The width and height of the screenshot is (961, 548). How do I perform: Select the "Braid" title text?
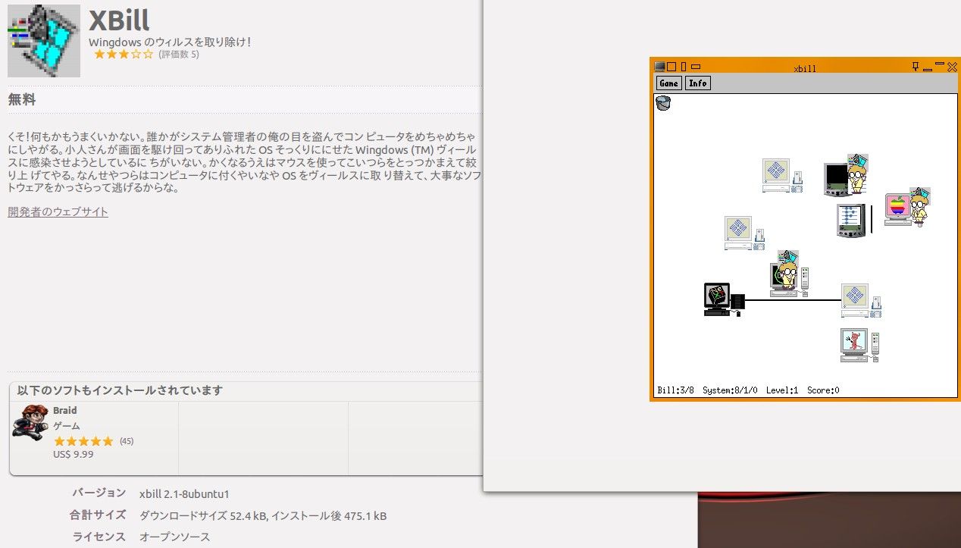65,411
